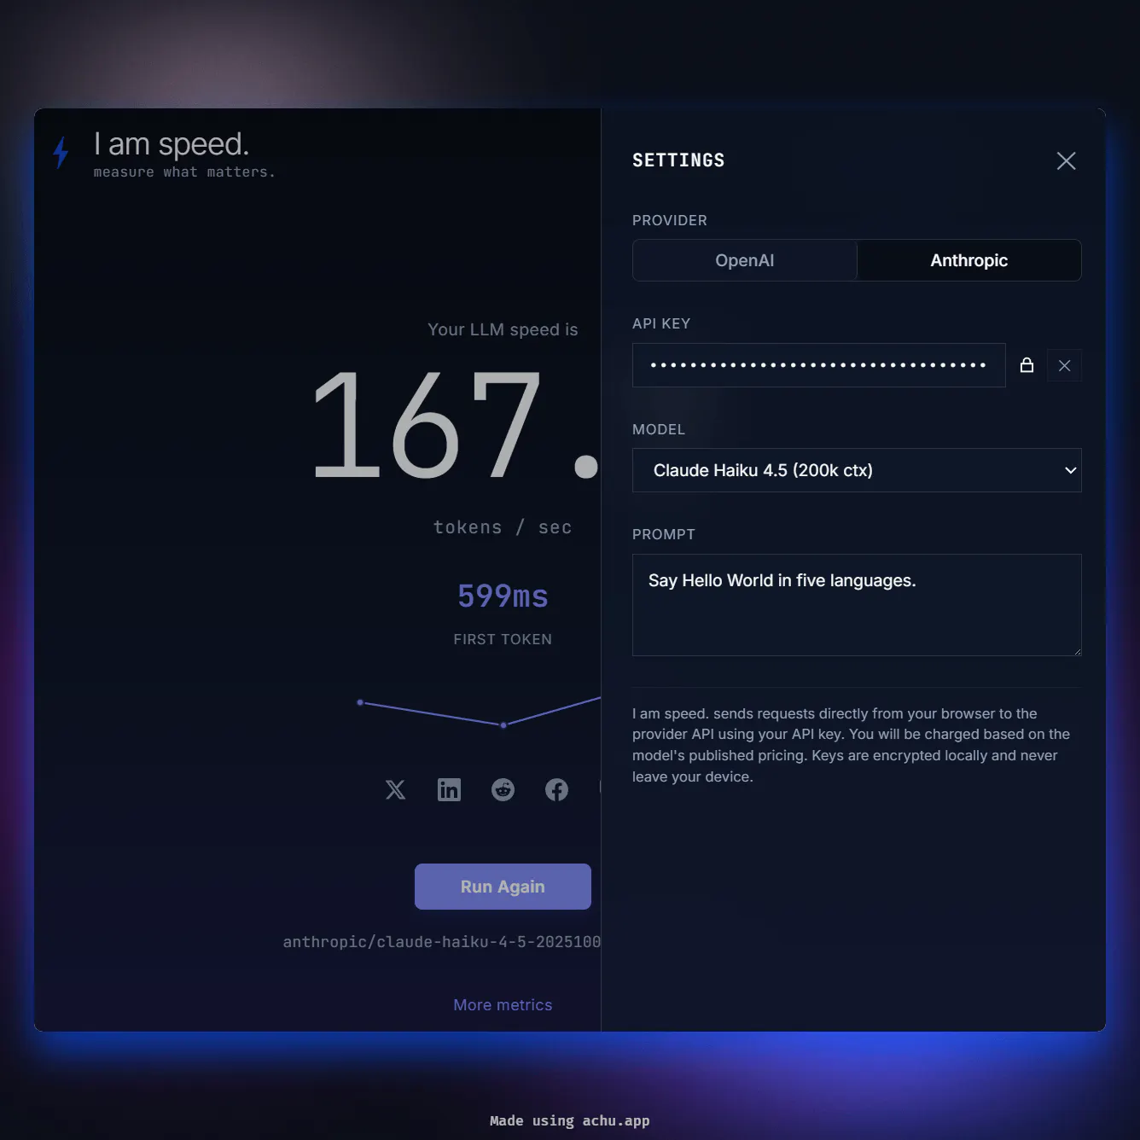This screenshot has width=1140, height=1140.
Task: Share result on Facebook
Action: pyautogui.click(x=556, y=789)
